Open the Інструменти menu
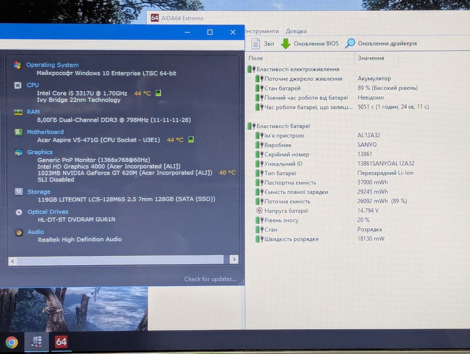470x354 pixels. pos(262,31)
